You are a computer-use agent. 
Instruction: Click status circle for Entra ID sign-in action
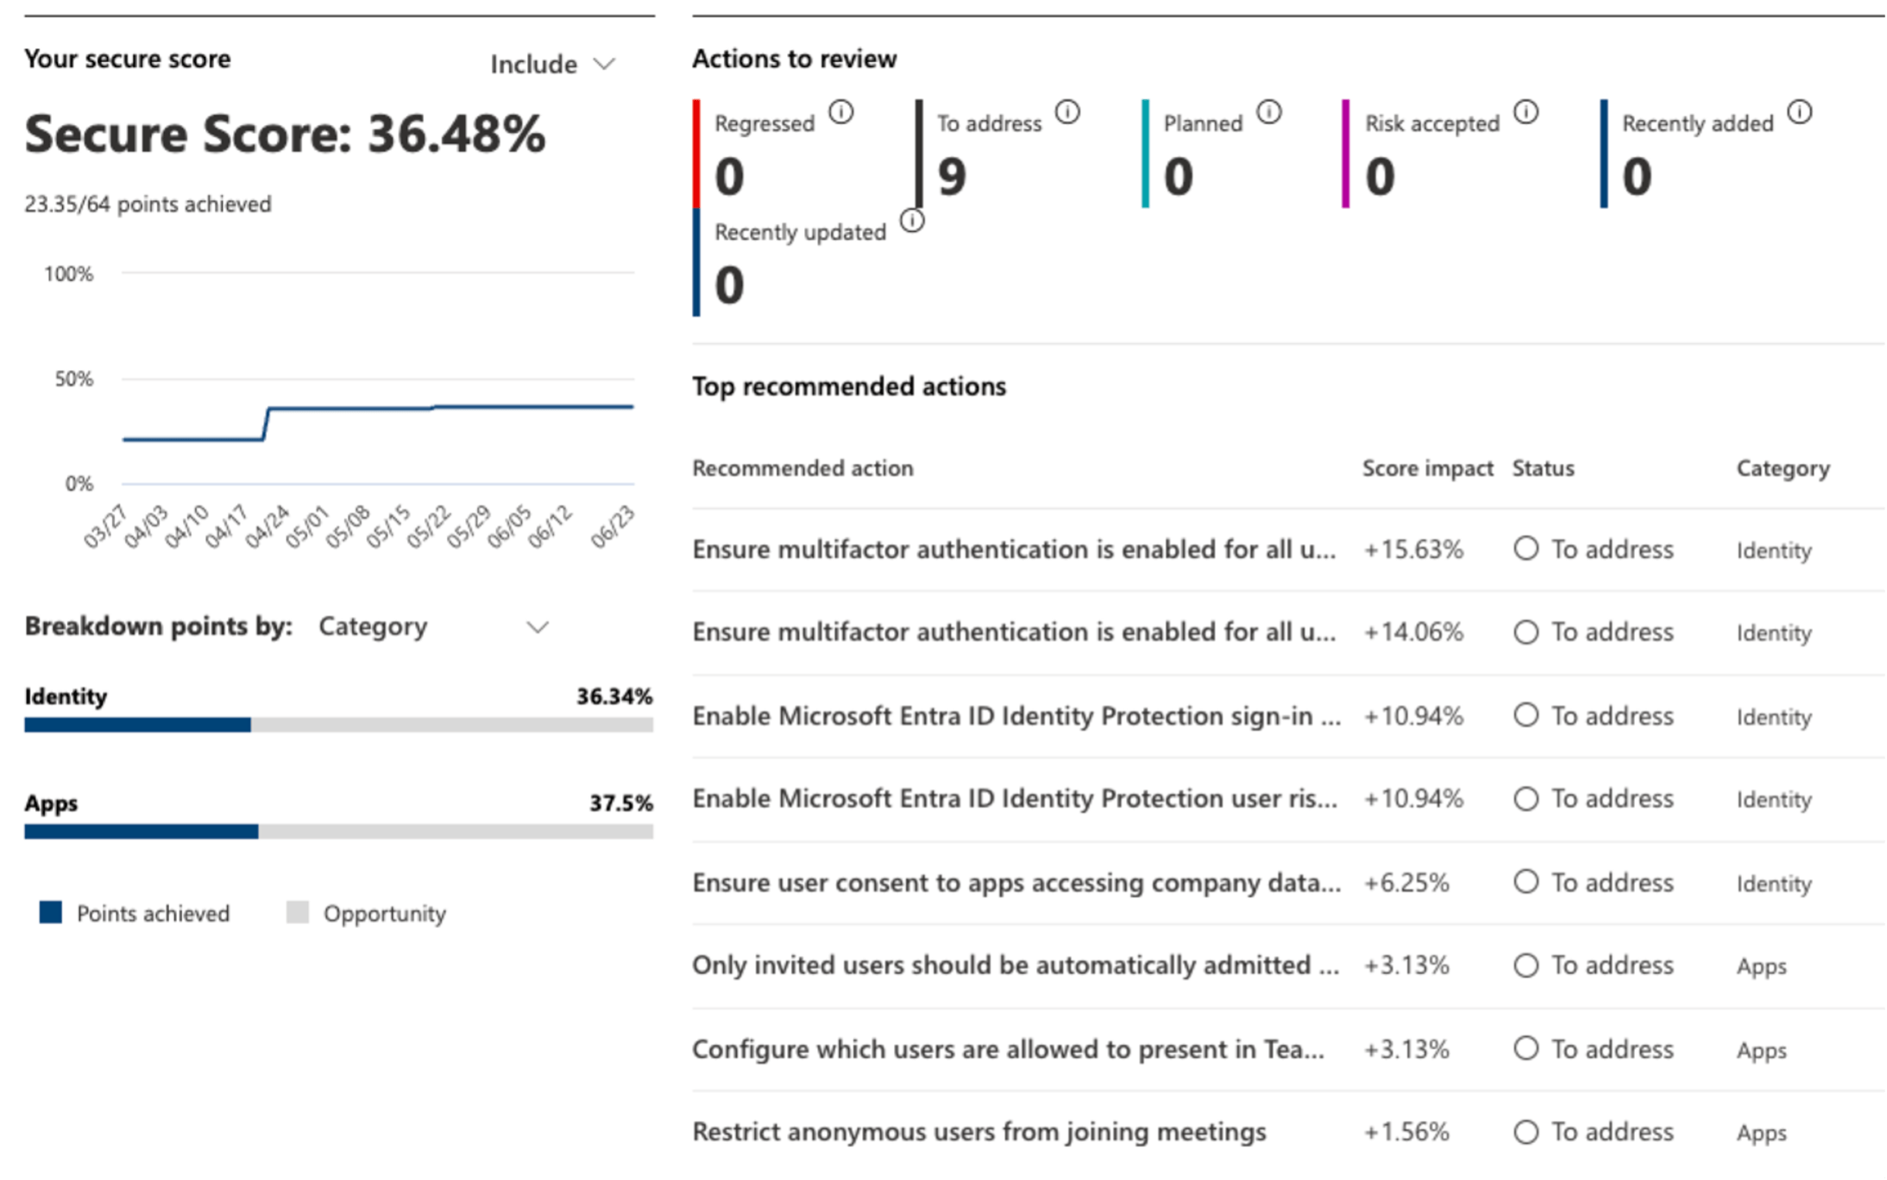pos(1526,716)
